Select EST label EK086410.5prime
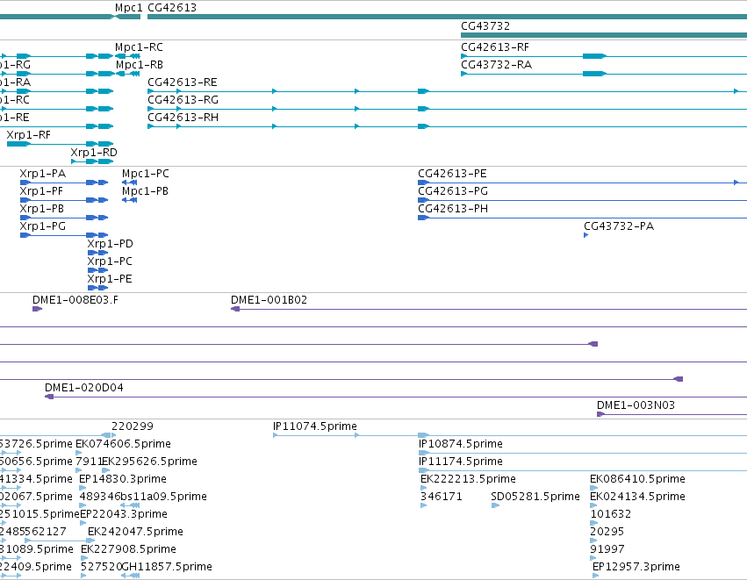Screen dimensions: 747x580 637,479
